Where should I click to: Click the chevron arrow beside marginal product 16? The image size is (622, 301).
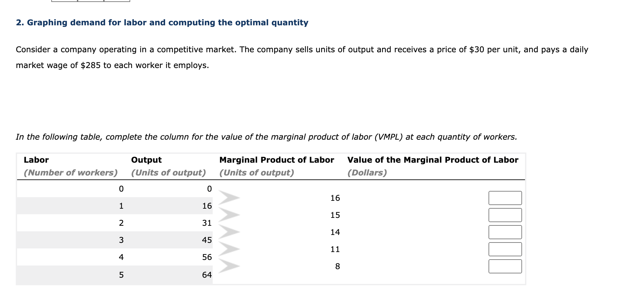click(229, 197)
